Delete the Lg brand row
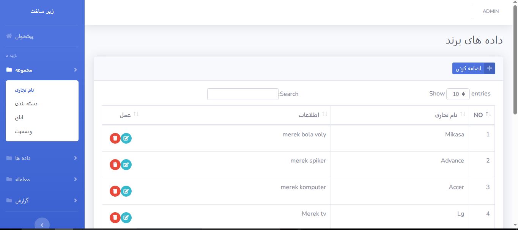 (115, 217)
